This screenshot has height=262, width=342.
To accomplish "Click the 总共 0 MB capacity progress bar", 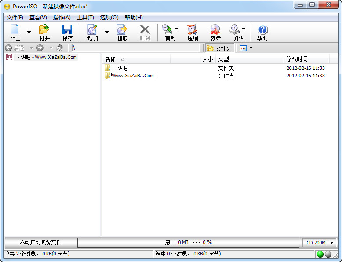I will 188,243.
